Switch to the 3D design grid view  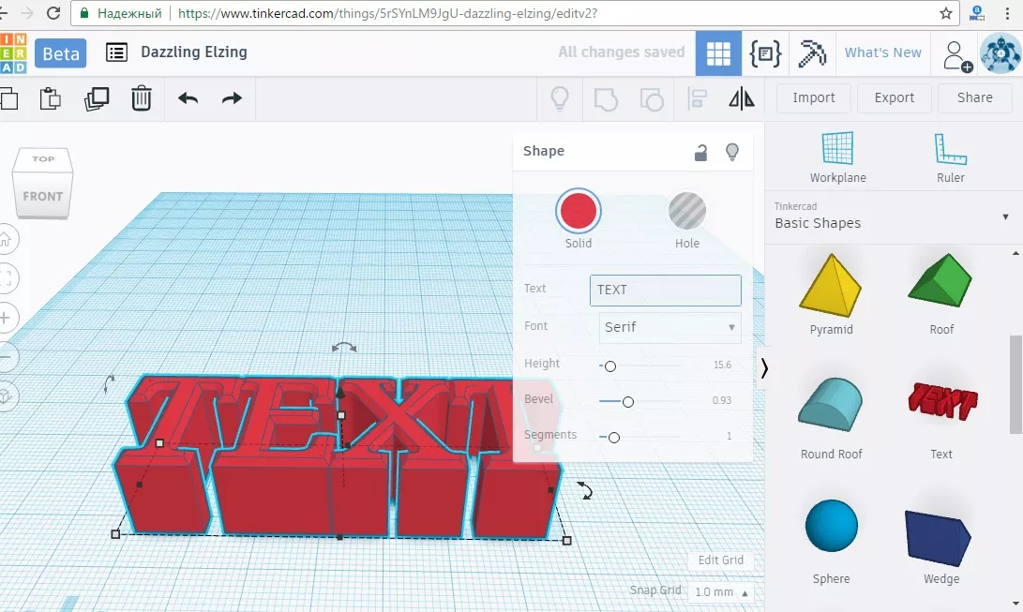(718, 53)
